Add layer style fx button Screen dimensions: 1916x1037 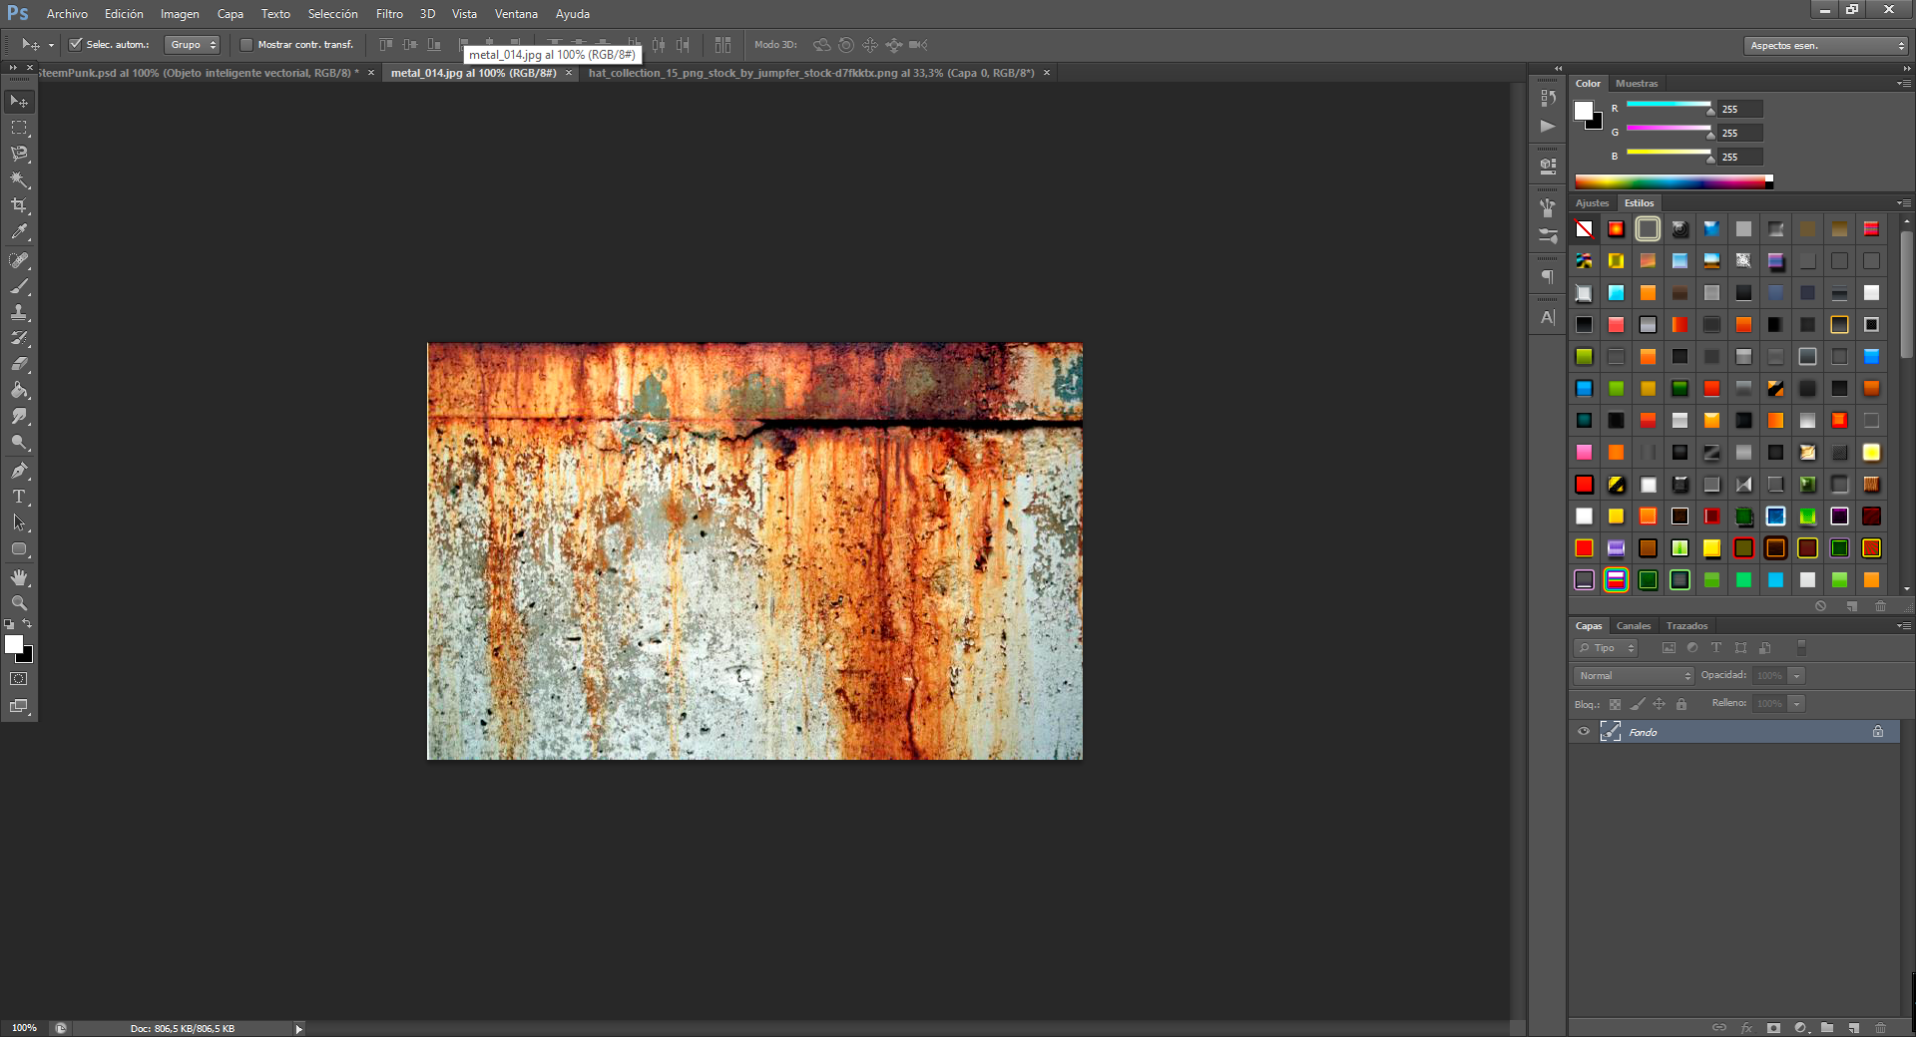click(1746, 1027)
